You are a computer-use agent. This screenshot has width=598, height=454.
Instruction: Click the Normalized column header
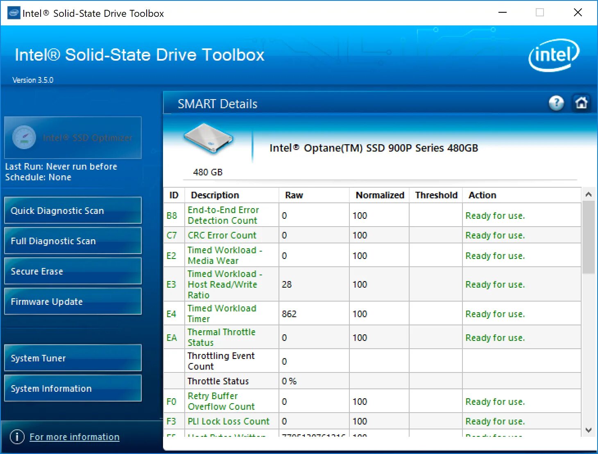point(380,195)
